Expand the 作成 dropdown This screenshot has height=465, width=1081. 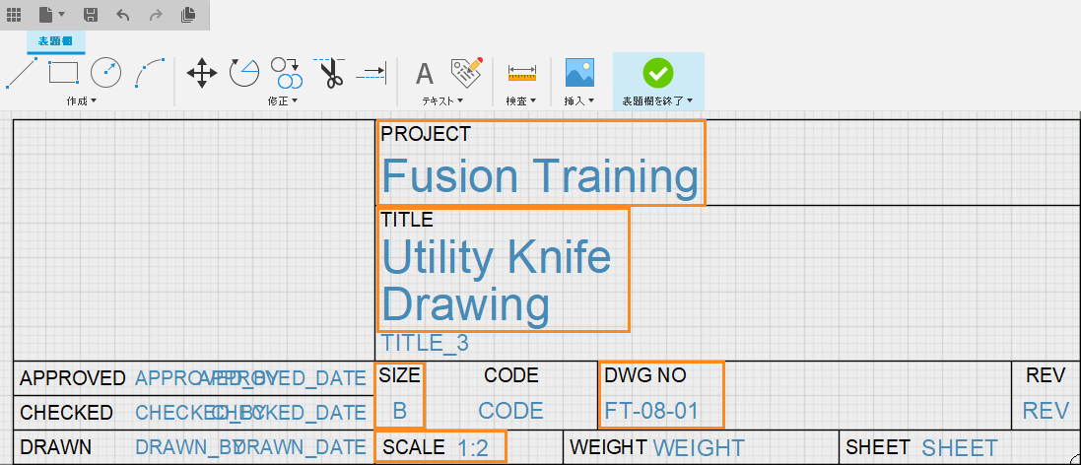(82, 101)
